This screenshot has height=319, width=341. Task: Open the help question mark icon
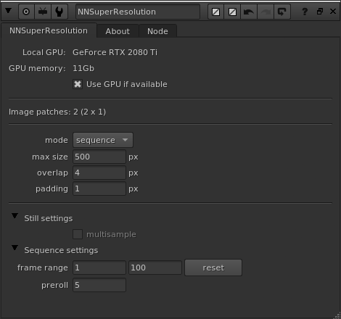point(305,12)
